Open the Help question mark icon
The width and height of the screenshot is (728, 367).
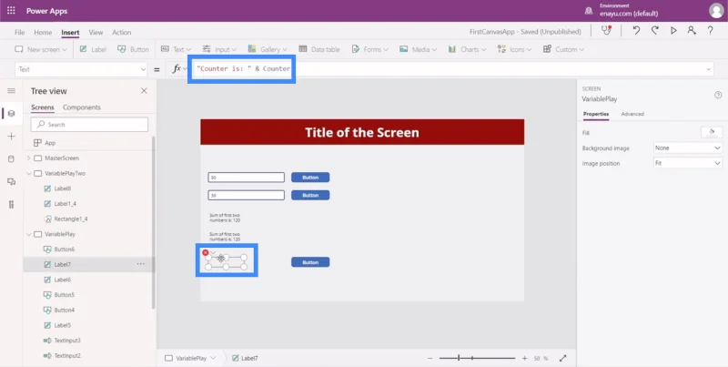711,31
